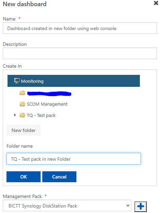
Task: Click the Folder name text box
Action: tap(74, 159)
